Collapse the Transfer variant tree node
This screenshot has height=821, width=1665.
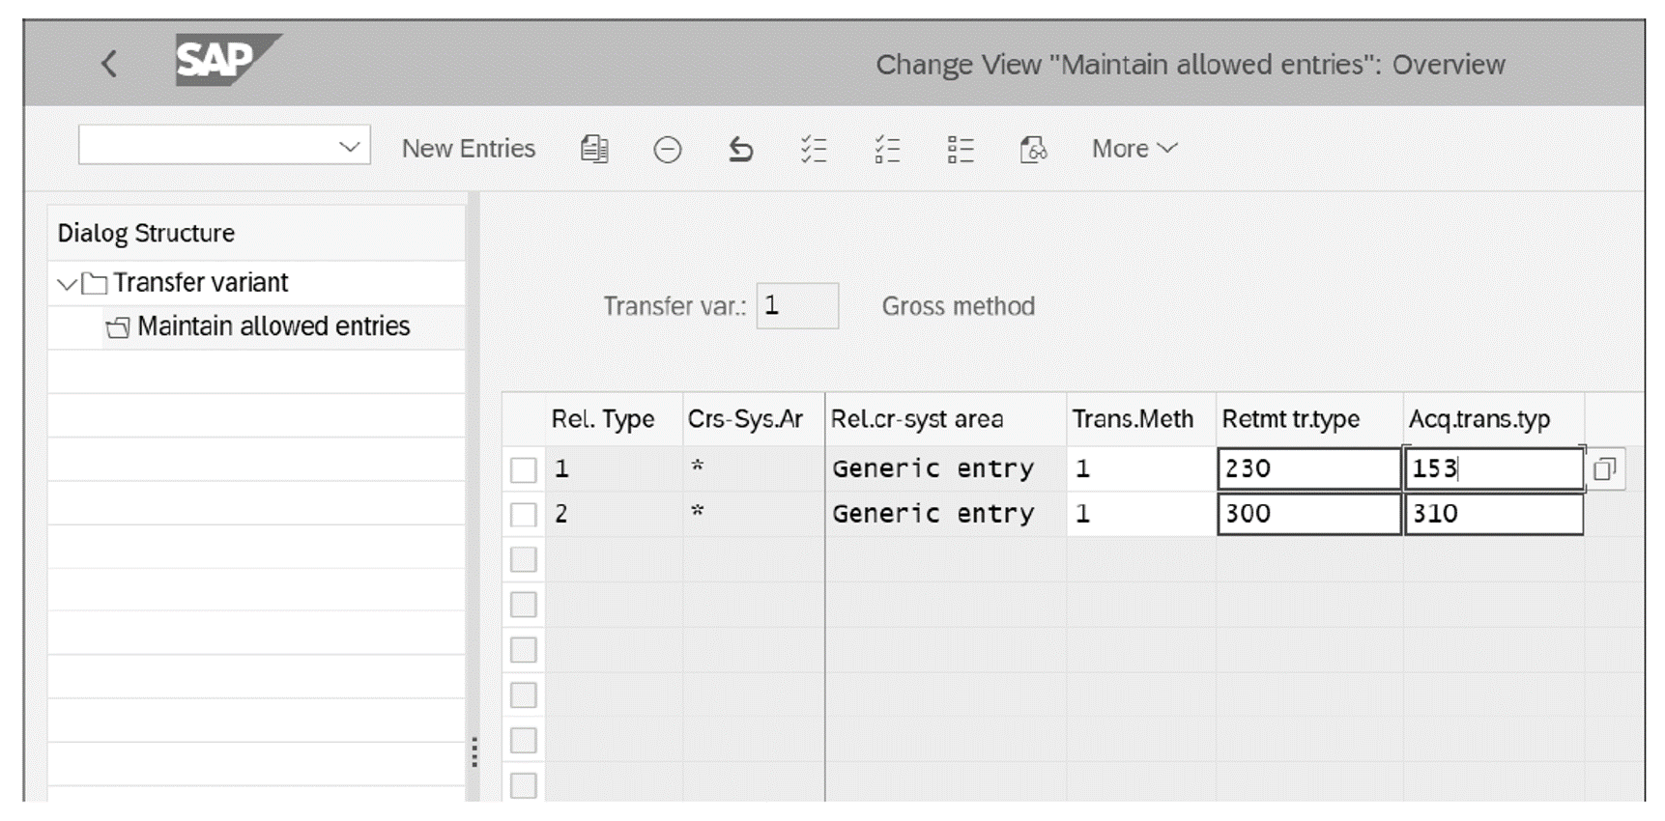click(x=66, y=282)
